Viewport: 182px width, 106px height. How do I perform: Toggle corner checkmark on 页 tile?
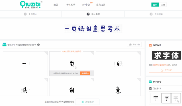(93, 53)
